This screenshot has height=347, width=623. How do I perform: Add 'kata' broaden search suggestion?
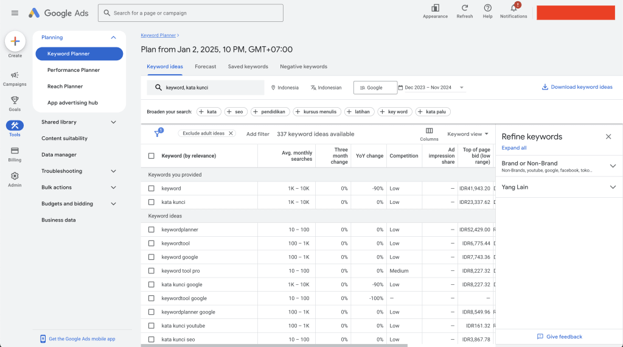(x=209, y=111)
